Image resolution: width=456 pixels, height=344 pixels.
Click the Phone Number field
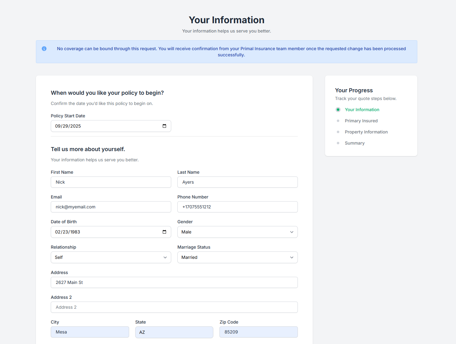(237, 207)
